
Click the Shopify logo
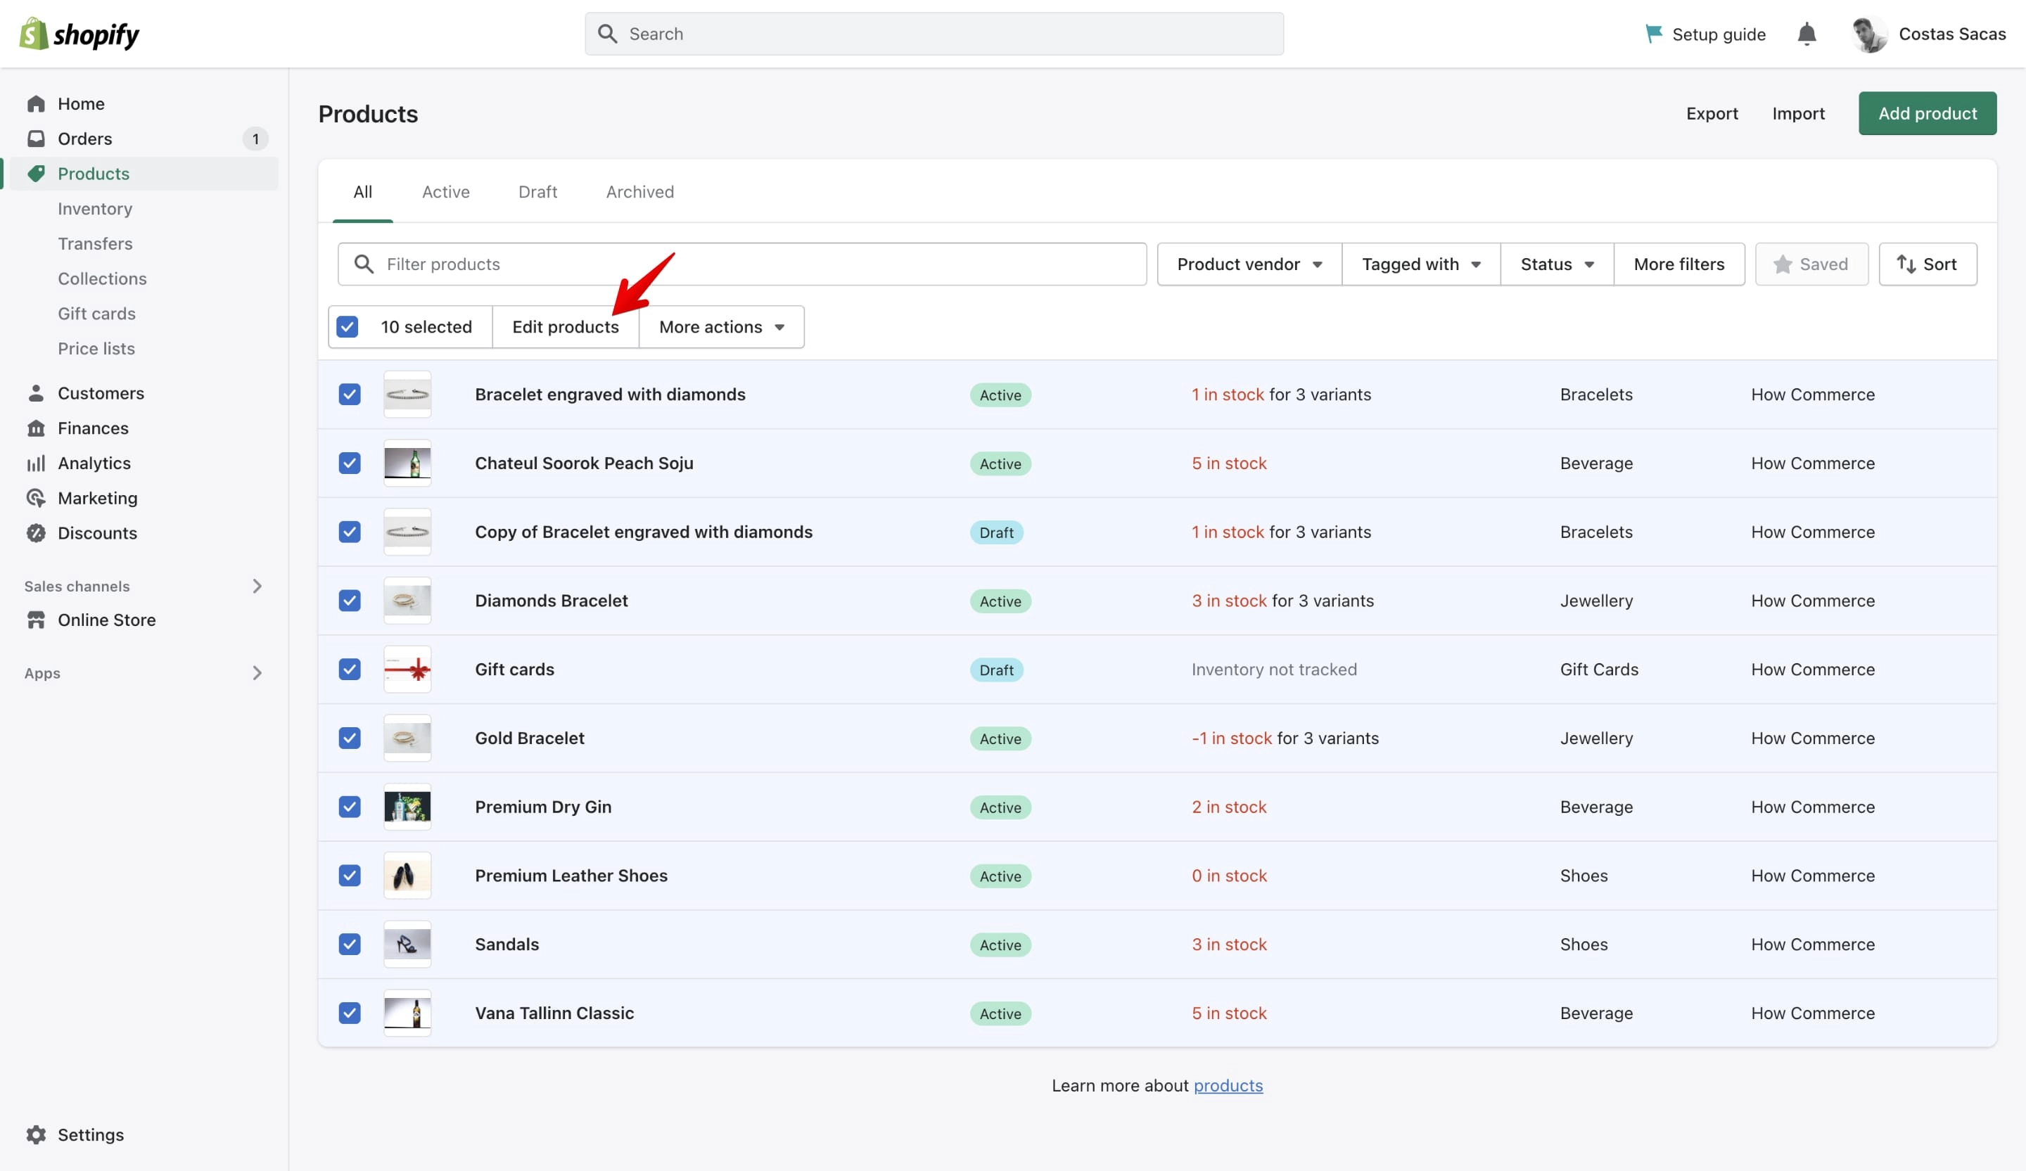tap(79, 34)
